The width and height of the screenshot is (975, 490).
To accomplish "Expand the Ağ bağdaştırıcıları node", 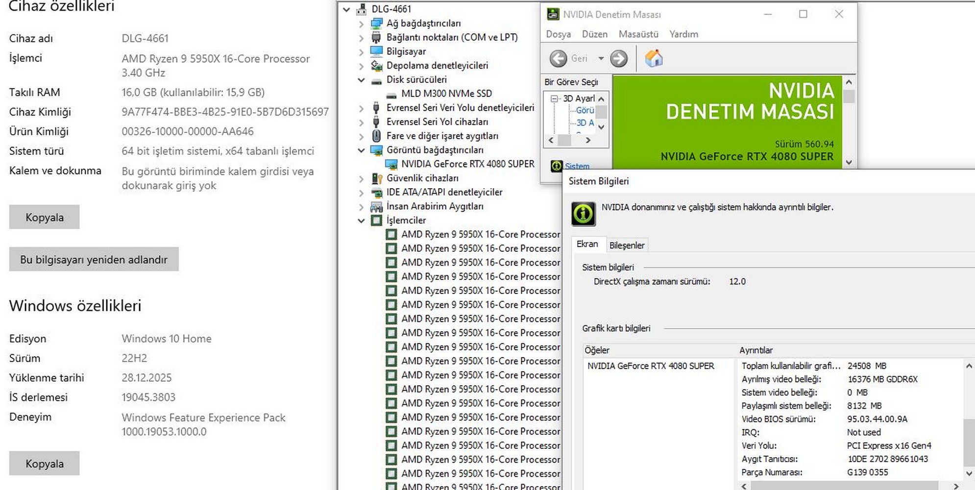I will (361, 24).
